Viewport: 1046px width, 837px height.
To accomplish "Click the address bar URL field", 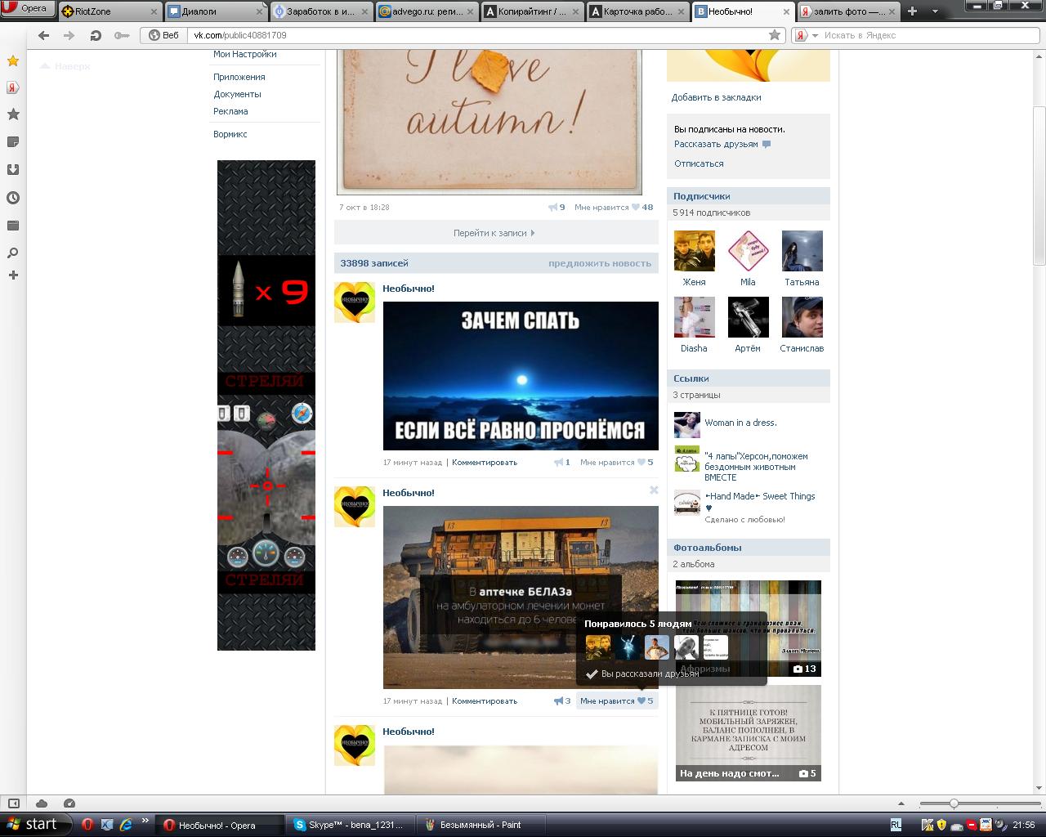I will 478,35.
